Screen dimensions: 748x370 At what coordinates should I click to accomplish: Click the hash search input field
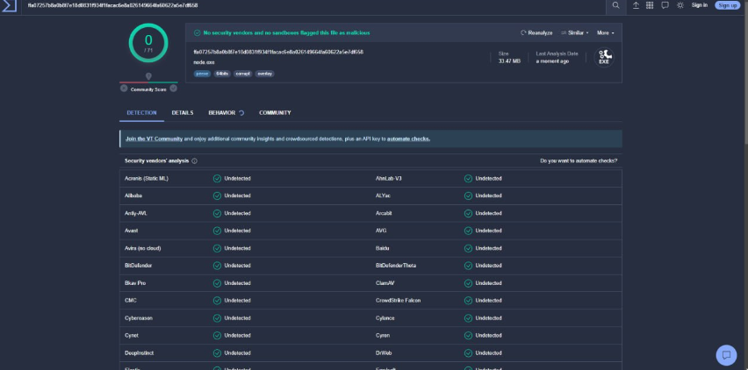click(x=315, y=6)
